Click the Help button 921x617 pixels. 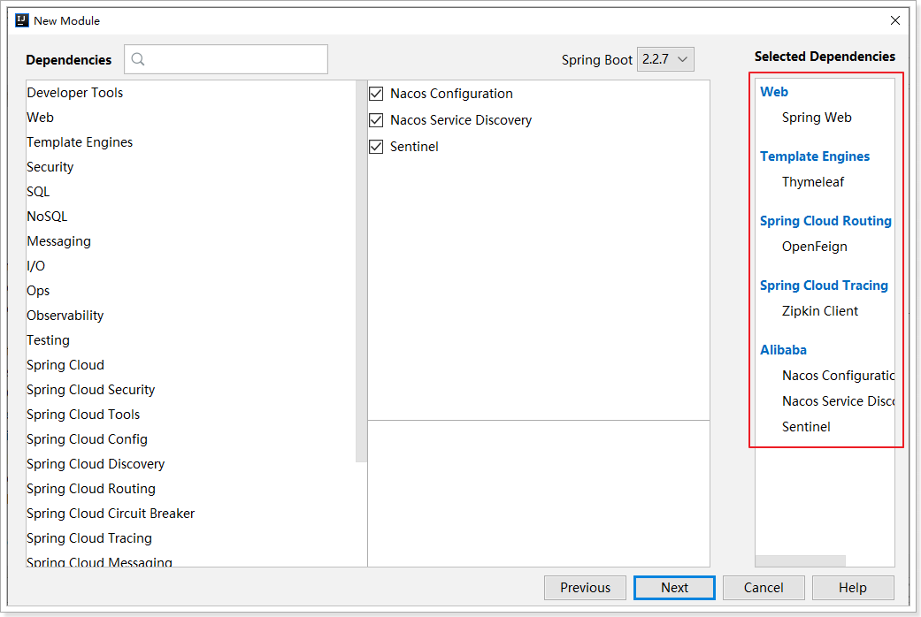click(853, 588)
